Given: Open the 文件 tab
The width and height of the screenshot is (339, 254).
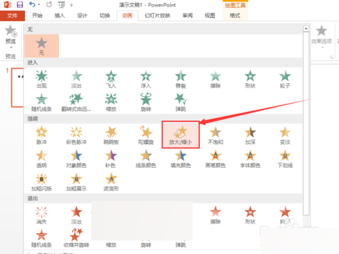Looking at the screenshot, I should click(x=12, y=16).
